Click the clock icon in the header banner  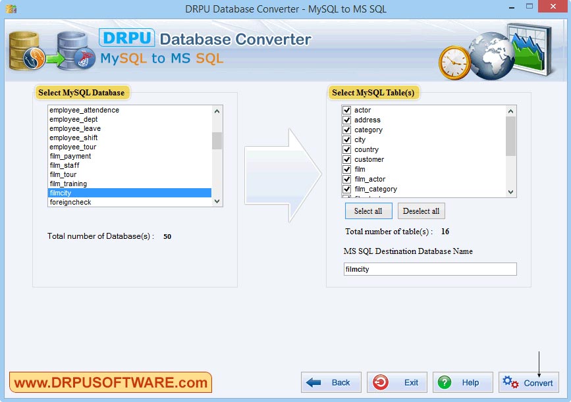(452, 61)
